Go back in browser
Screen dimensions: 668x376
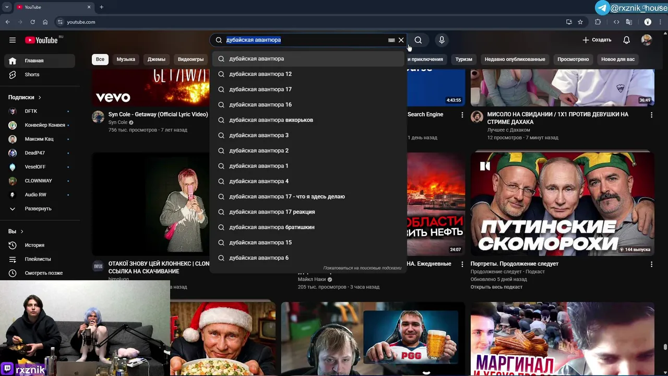tap(7, 22)
